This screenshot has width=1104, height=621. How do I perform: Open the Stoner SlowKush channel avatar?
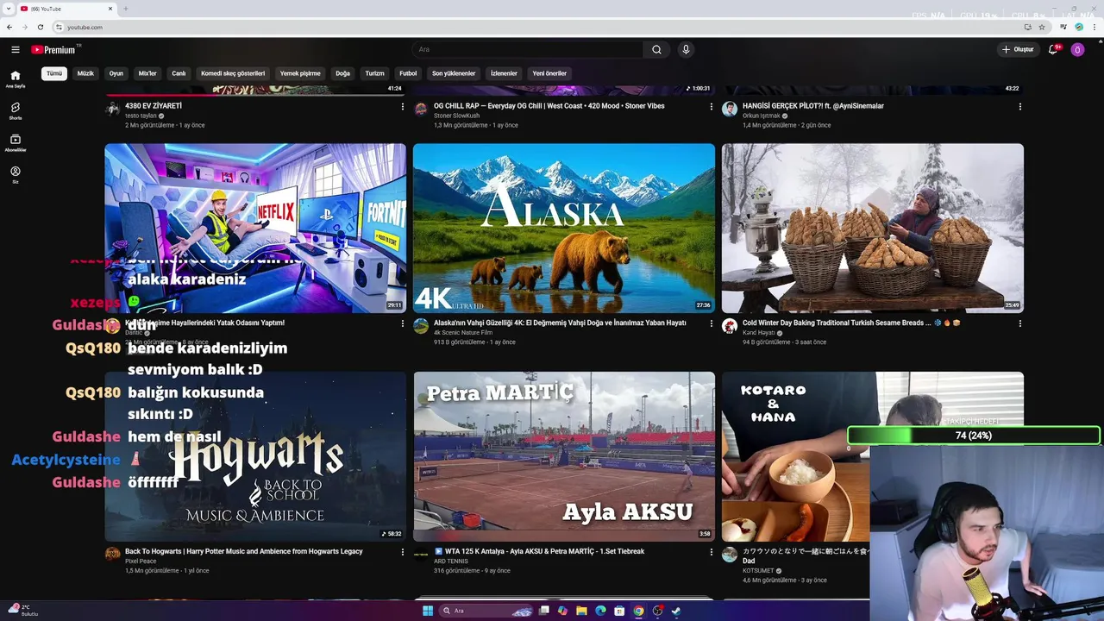[421, 109]
